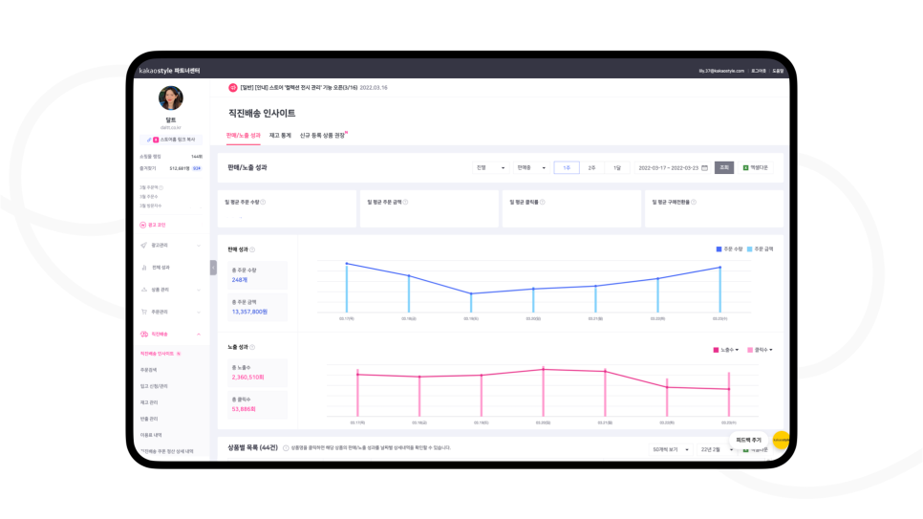Screen dimensions: 923x519
Task: Click the 직진배송 delivery icon
Action: point(143,334)
